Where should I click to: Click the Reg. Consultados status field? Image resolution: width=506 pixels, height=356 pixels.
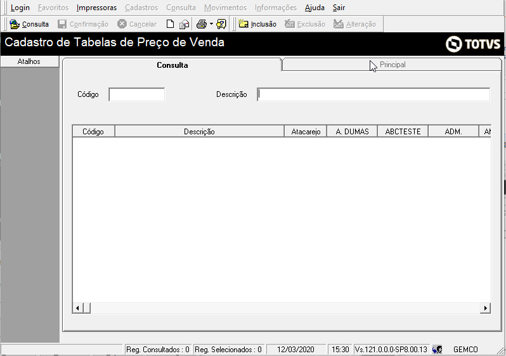pyautogui.click(x=157, y=350)
